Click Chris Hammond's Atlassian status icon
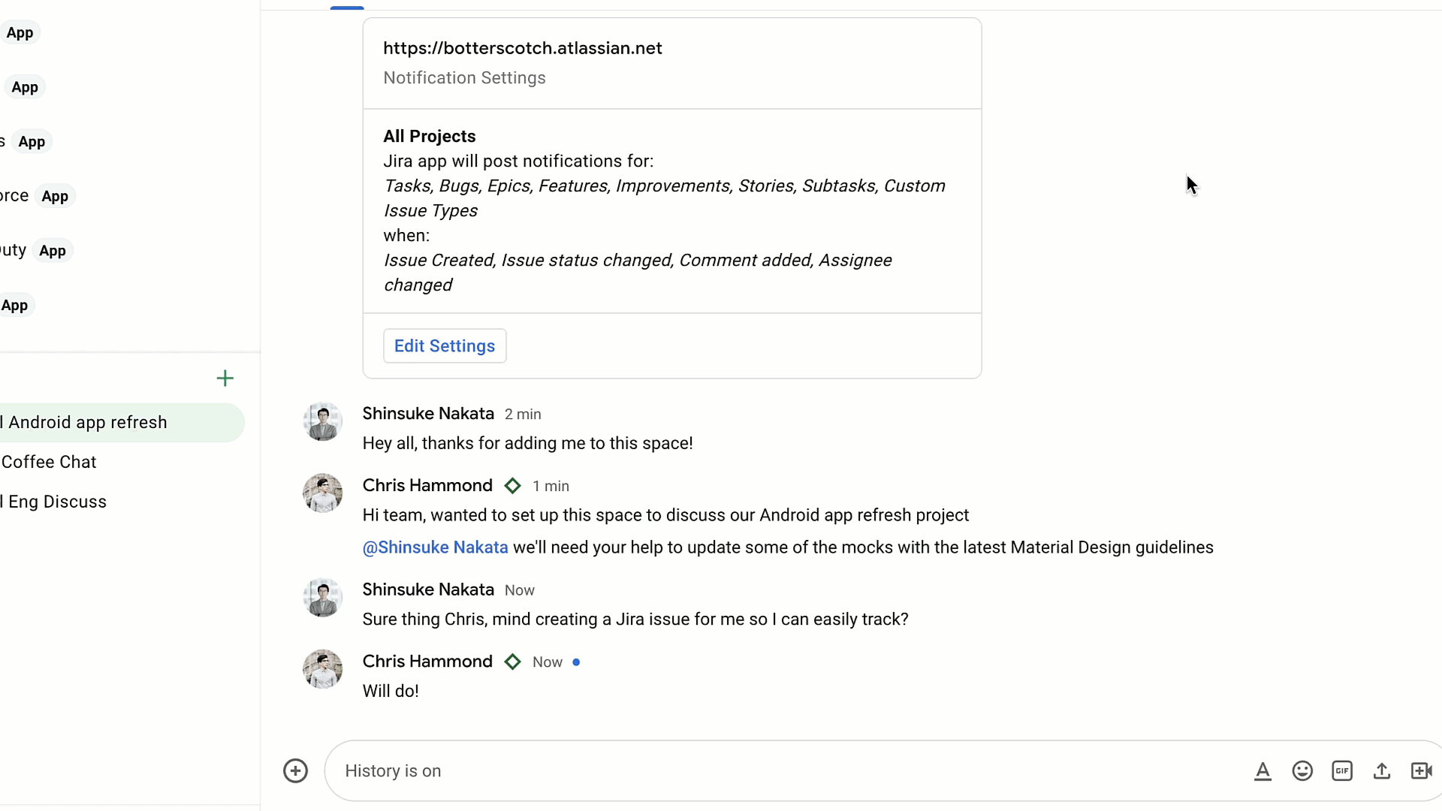 (512, 485)
